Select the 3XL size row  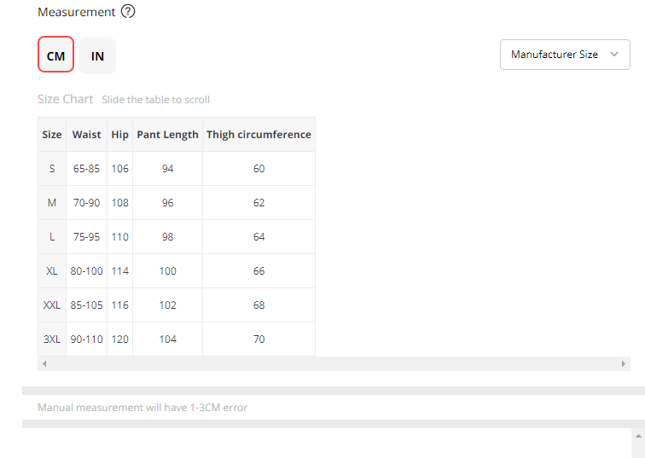[x=52, y=339]
